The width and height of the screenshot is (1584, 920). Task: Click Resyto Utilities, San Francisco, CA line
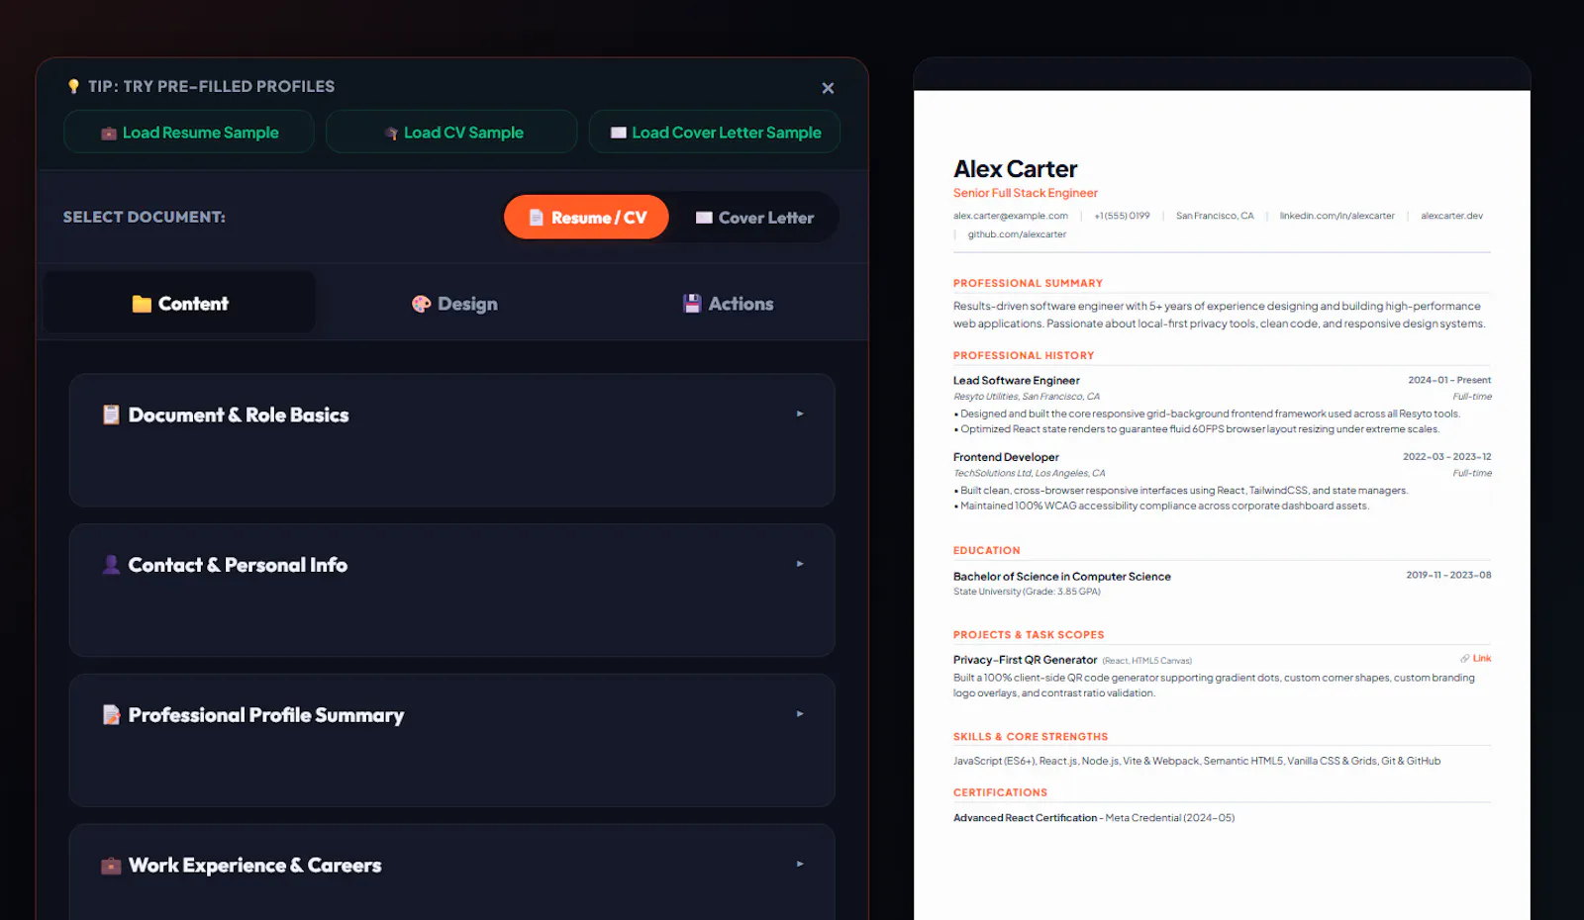(1026, 397)
